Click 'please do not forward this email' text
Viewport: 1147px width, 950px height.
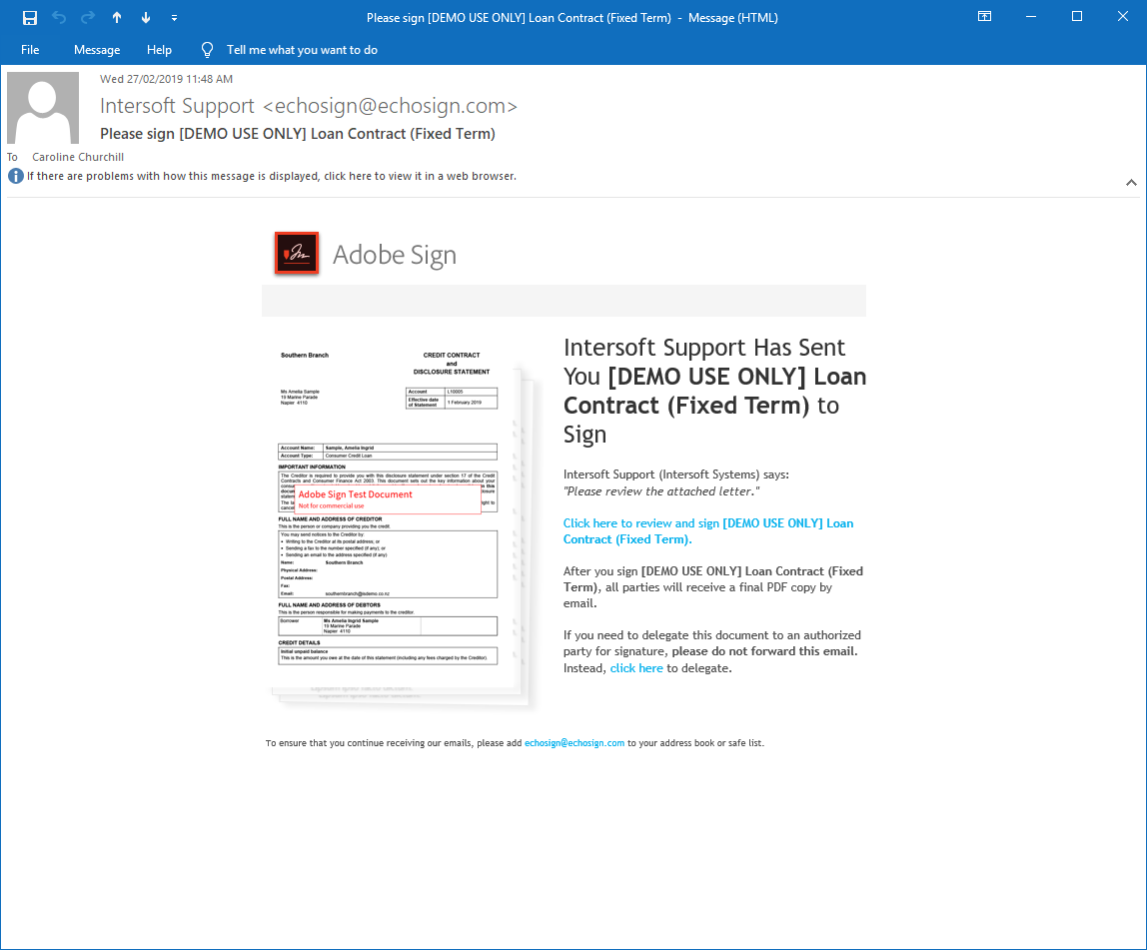point(764,651)
